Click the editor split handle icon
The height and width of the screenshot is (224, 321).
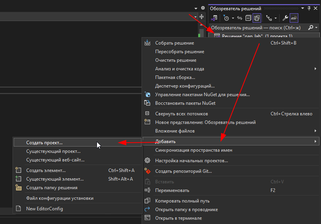tap(202, 16)
